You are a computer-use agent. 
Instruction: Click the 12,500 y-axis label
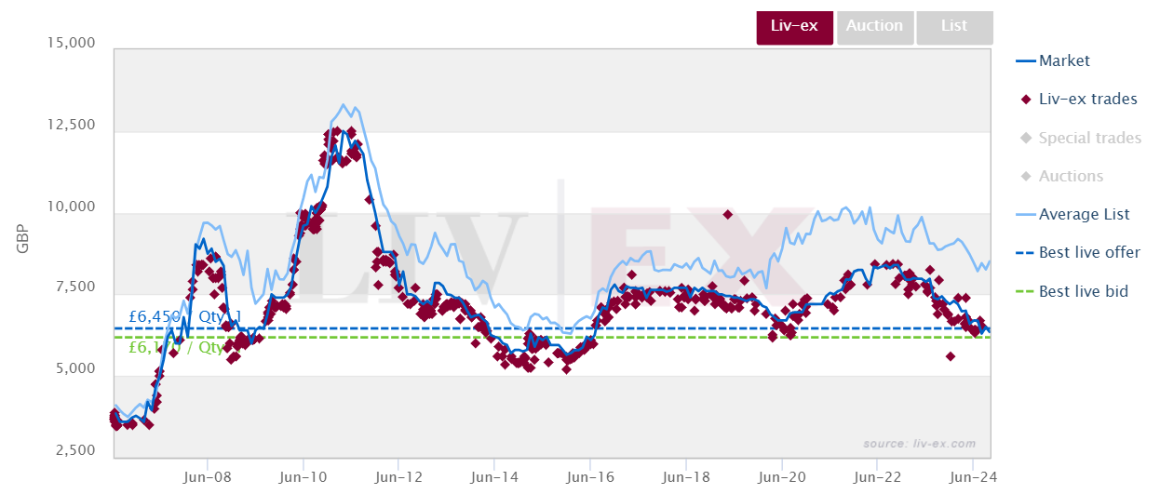(72, 125)
